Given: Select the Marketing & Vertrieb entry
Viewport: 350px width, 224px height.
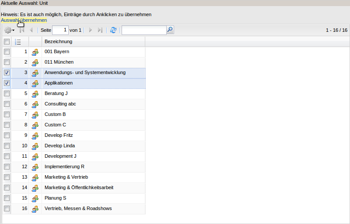Looking at the screenshot, I should tap(66, 177).
